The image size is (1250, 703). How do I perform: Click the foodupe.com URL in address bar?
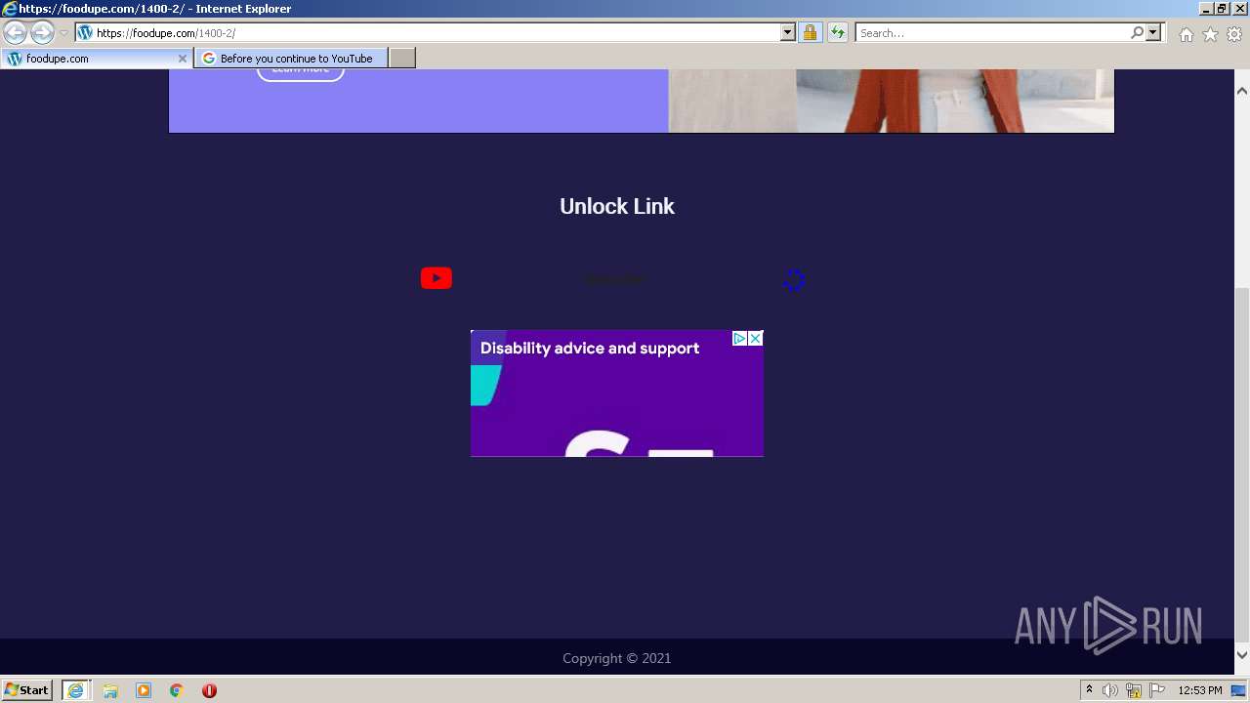point(166,33)
